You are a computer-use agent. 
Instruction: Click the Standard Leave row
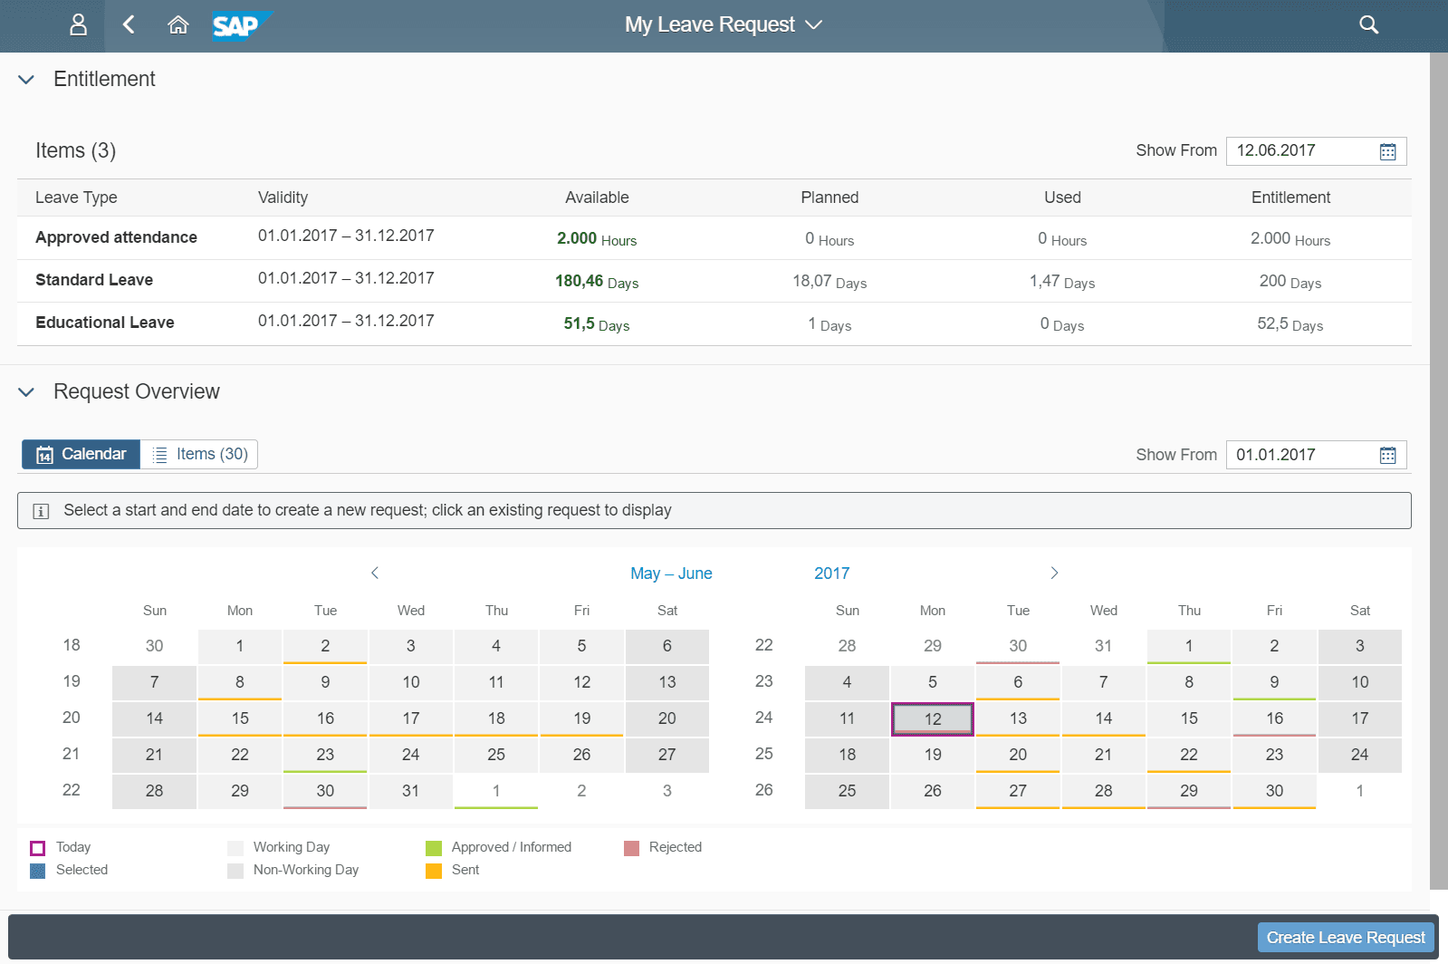pos(714,281)
